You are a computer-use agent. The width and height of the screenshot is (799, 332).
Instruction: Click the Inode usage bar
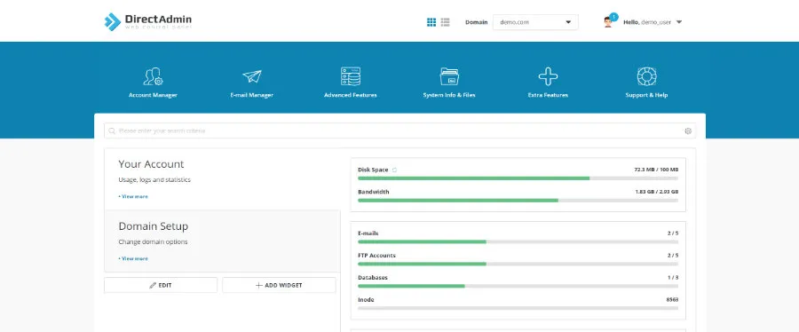click(x=518, y=309)
